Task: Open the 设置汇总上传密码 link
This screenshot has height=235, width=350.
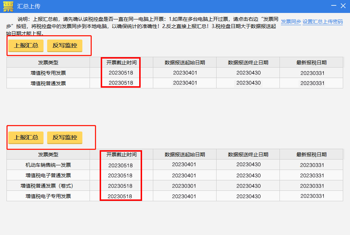Action: click(x=323, y=22)
